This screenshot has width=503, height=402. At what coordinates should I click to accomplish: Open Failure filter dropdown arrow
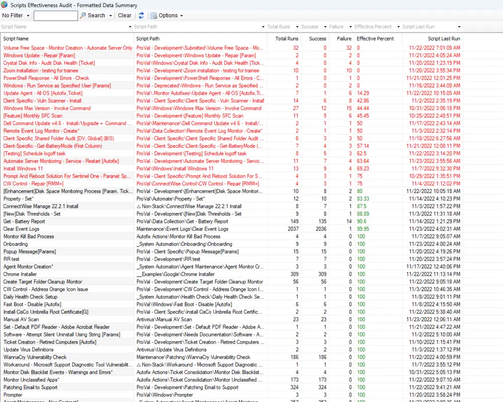[x=351, y=27]
